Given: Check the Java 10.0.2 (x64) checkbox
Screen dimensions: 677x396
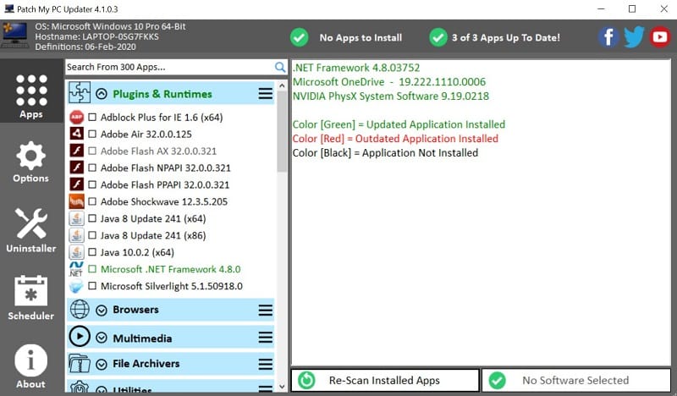Looking at the screenshot, I should point(92,252).
